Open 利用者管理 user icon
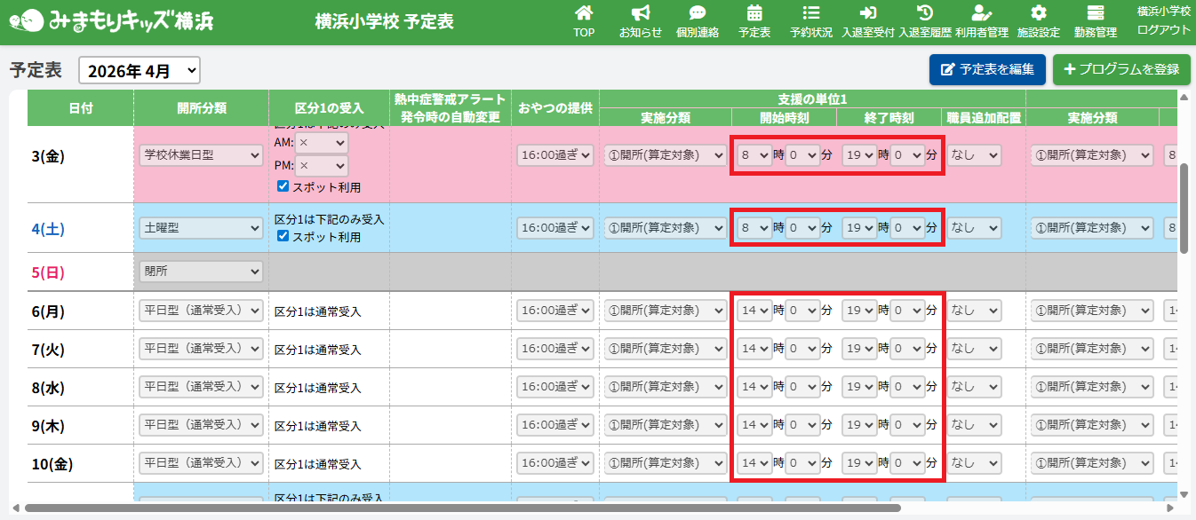 tap(981, 13)
